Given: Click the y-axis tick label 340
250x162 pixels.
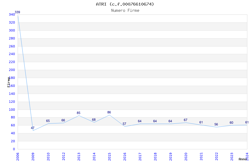Looking at the screenshot, I should (x=12, y=14).
